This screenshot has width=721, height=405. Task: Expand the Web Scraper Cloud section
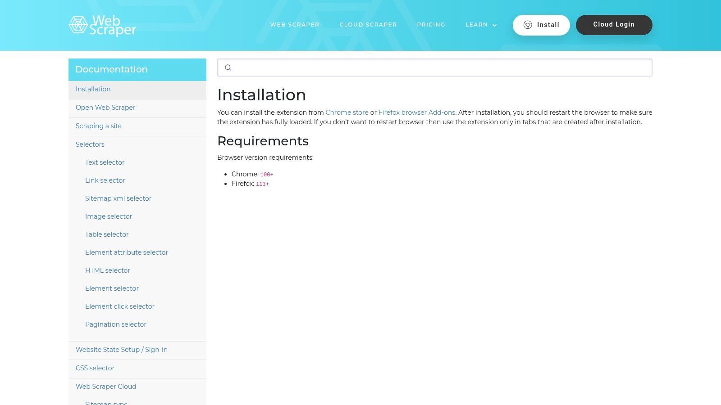pos(106,387)
